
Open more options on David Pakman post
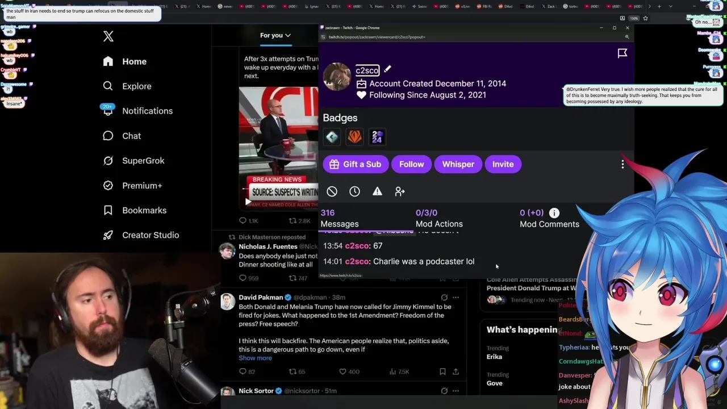(x=456, y=297)
